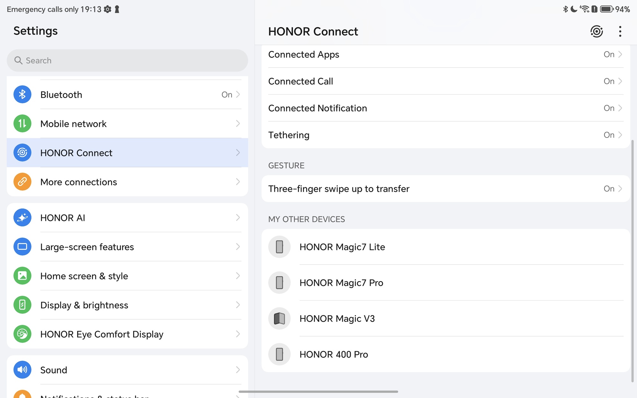Open HONOR 400 Pro device

(333, 354)
